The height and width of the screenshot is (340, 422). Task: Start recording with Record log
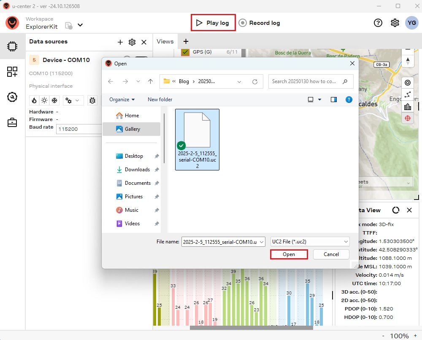(x=259, y=23)
